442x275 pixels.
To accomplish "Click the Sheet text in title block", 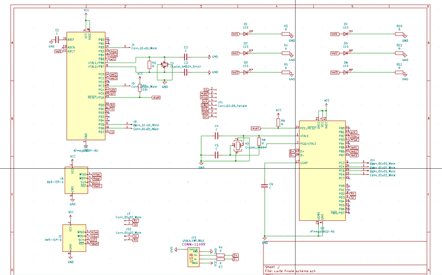I will pos(272,267).
